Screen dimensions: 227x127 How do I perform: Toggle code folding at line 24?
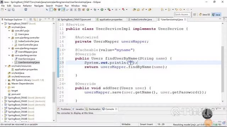tap(65, 84)
